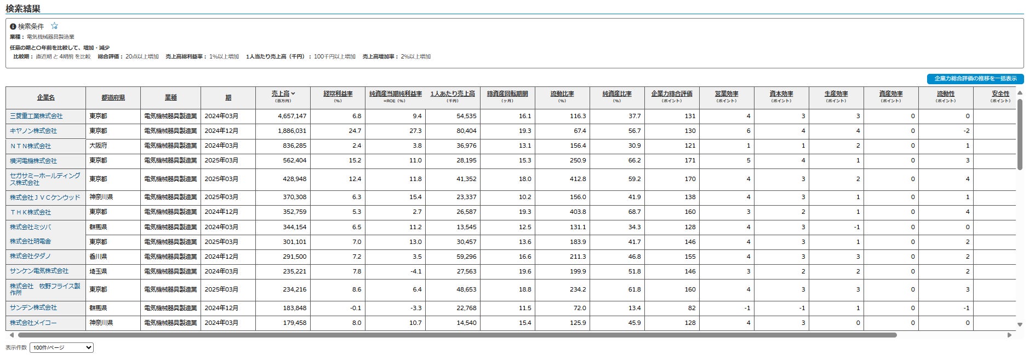
Task: Sort by 安全性 column header
Action: [x=1001, y=94]
